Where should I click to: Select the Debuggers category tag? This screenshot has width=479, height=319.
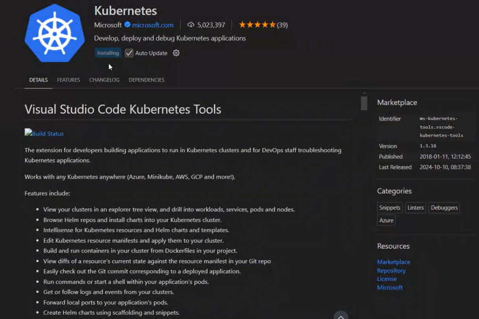(444, 207)
